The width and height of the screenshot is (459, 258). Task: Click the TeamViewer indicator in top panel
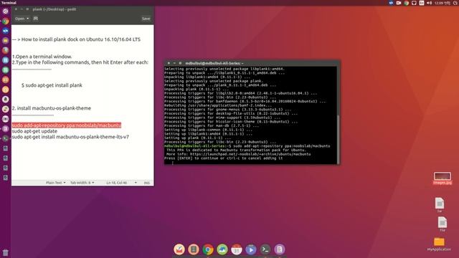click(391, 3)
